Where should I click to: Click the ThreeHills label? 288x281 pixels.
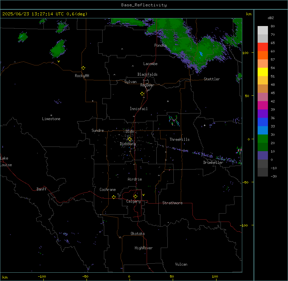tap(179, 139)
